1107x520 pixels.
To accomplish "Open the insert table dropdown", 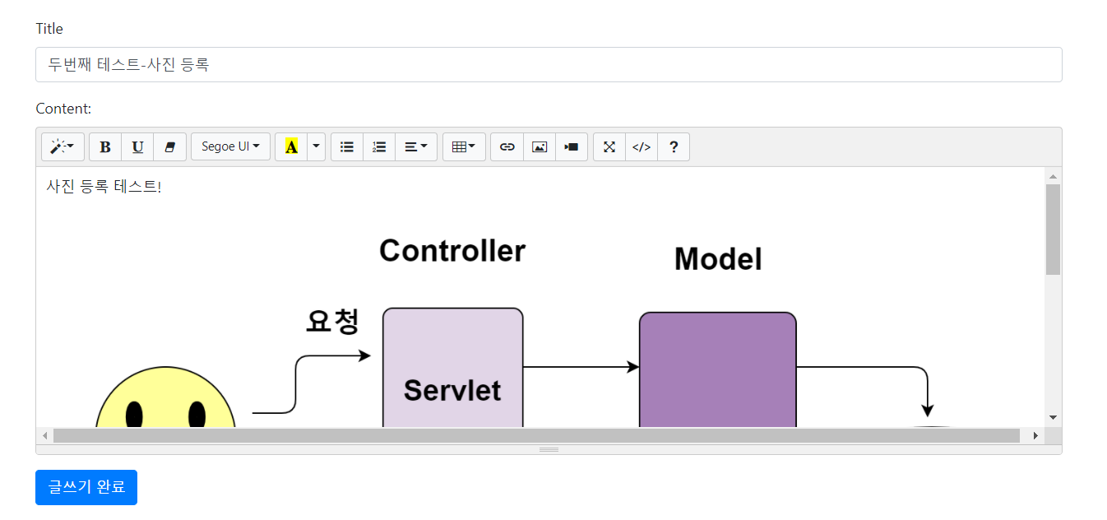I will [464, 147].
